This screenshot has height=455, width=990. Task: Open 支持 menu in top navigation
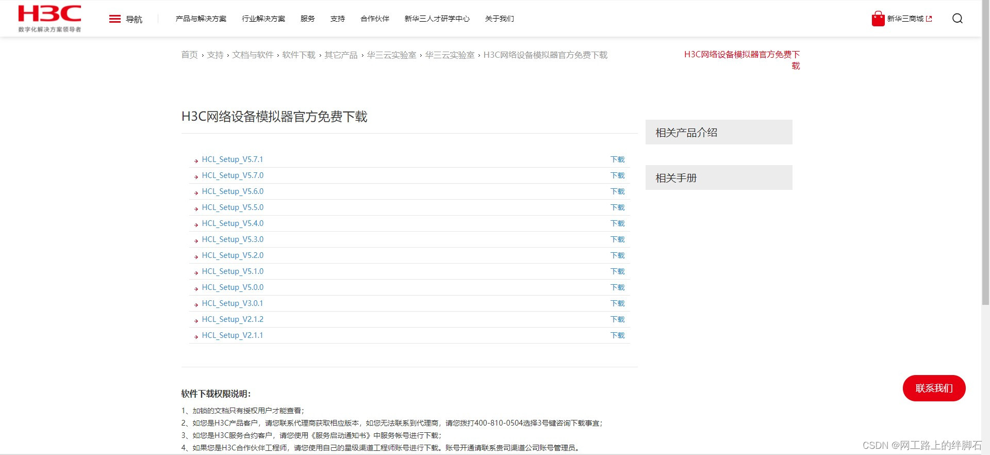click(x=338, y=19)
